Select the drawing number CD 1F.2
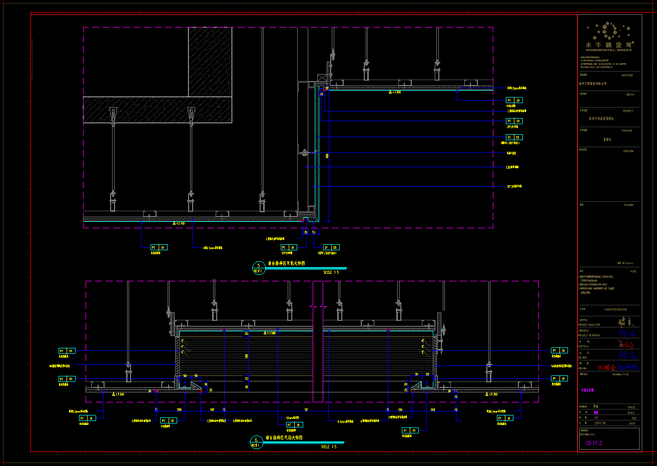Viewport: 657px width, 466px height. click(593, 443)
